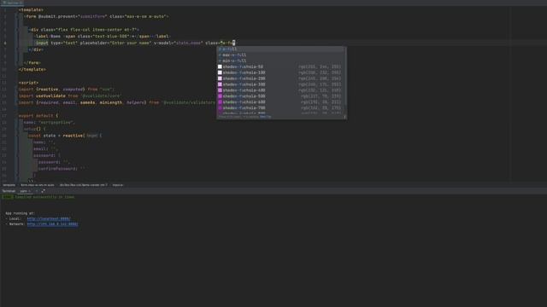Click the shadow-fuchsia-500 color swatch
The height and width of the screenshot is (307, 547).
(x=220, y=96)
